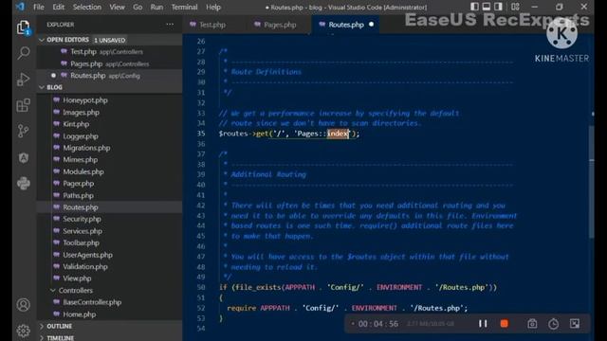Click the editor vertical scrollbar

coord(592,182)
